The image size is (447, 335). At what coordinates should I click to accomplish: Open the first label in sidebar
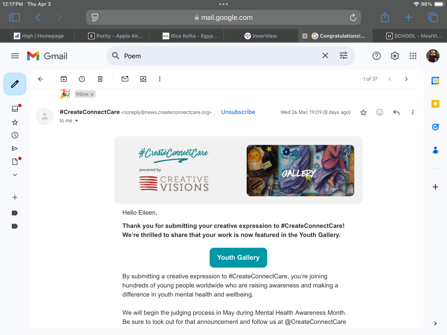pyautogui.click(x=15, y=213)
